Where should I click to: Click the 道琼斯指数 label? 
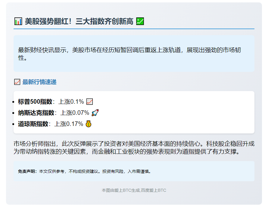[x=33, y=124]
